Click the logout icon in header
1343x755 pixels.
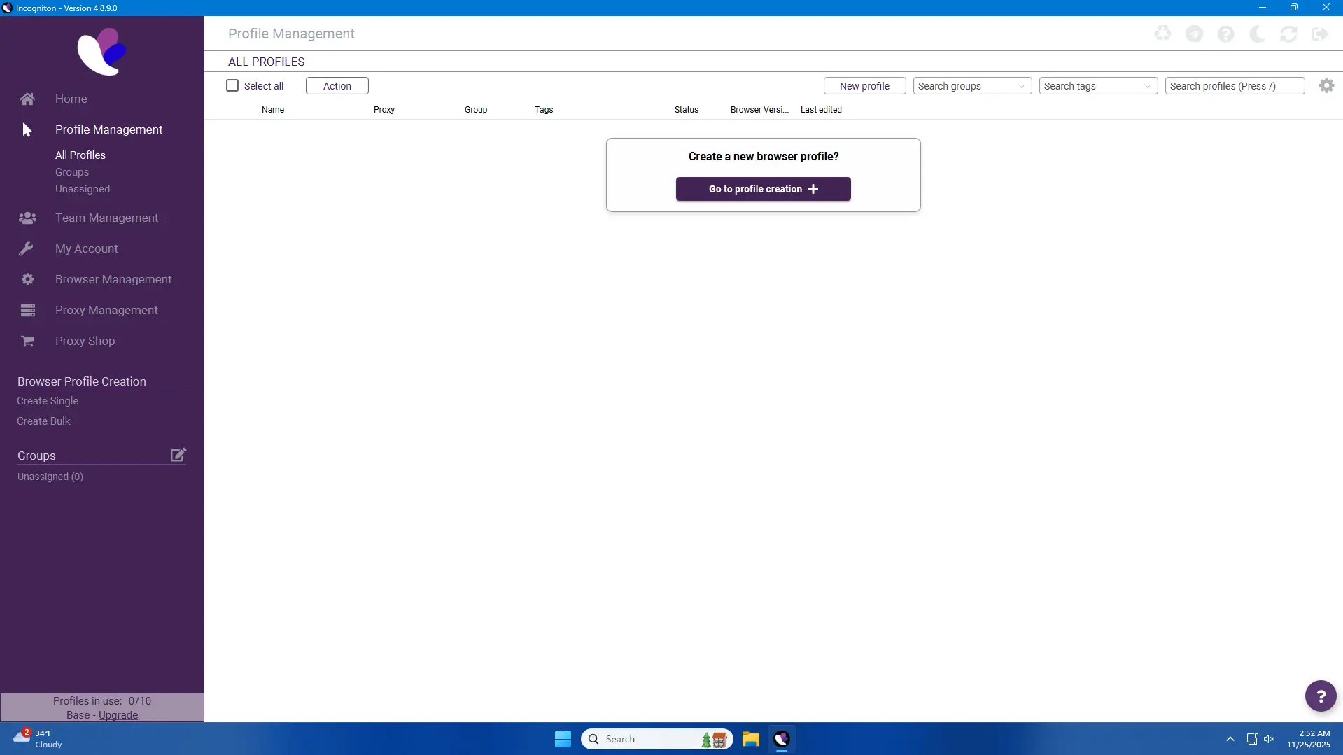[1320, 34]
